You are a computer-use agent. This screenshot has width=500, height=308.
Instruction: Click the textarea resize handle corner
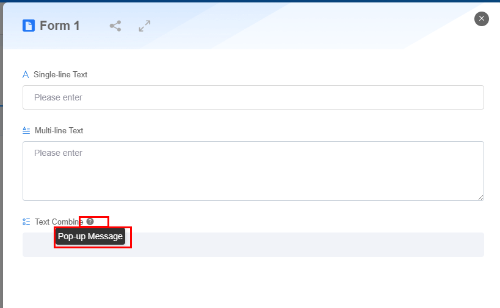[x=480, y=197]
